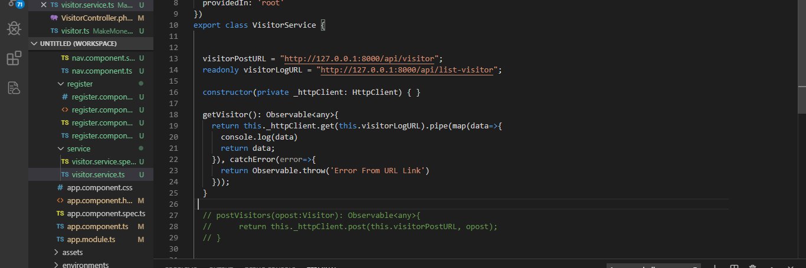Viewport: 806px width, 268px height.
Task: Collapse the register folder
Action: coord(91,84)
